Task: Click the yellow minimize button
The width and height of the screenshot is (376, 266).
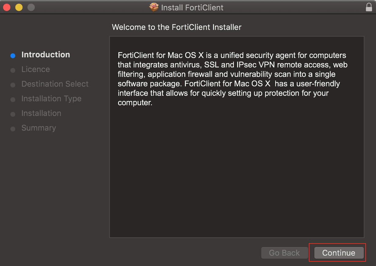Action: 19,7
